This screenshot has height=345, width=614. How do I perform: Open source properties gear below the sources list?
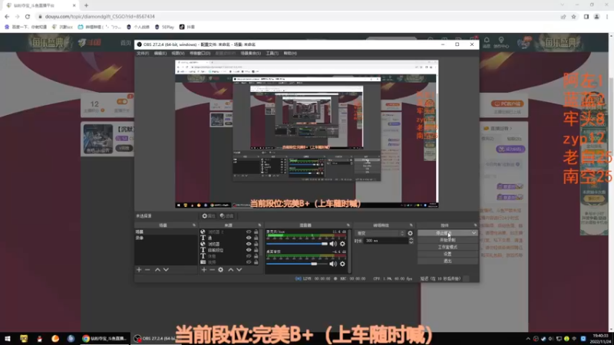pos(221,270)
